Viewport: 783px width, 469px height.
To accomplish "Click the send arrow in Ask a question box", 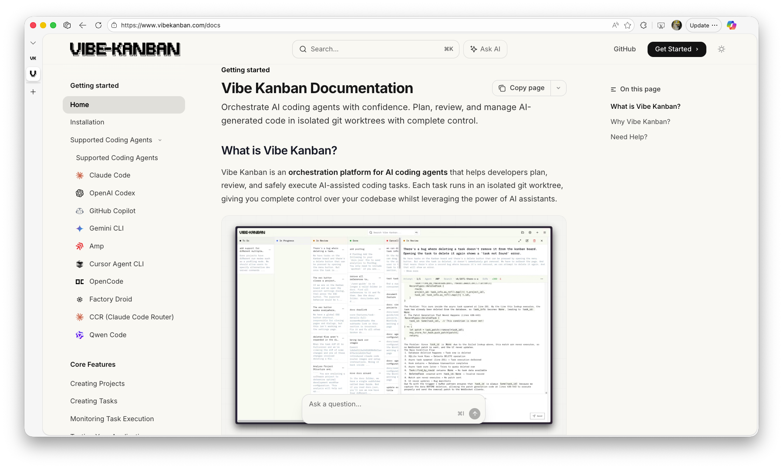I will coord(475,413).
